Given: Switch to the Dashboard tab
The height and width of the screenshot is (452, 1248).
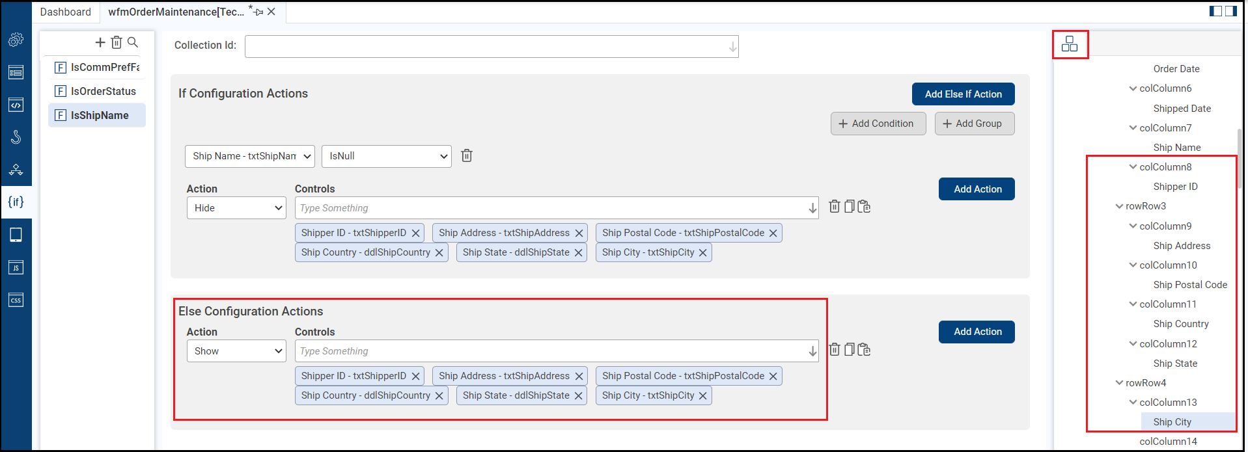Looking at the screenshot, I should (66, 12).
